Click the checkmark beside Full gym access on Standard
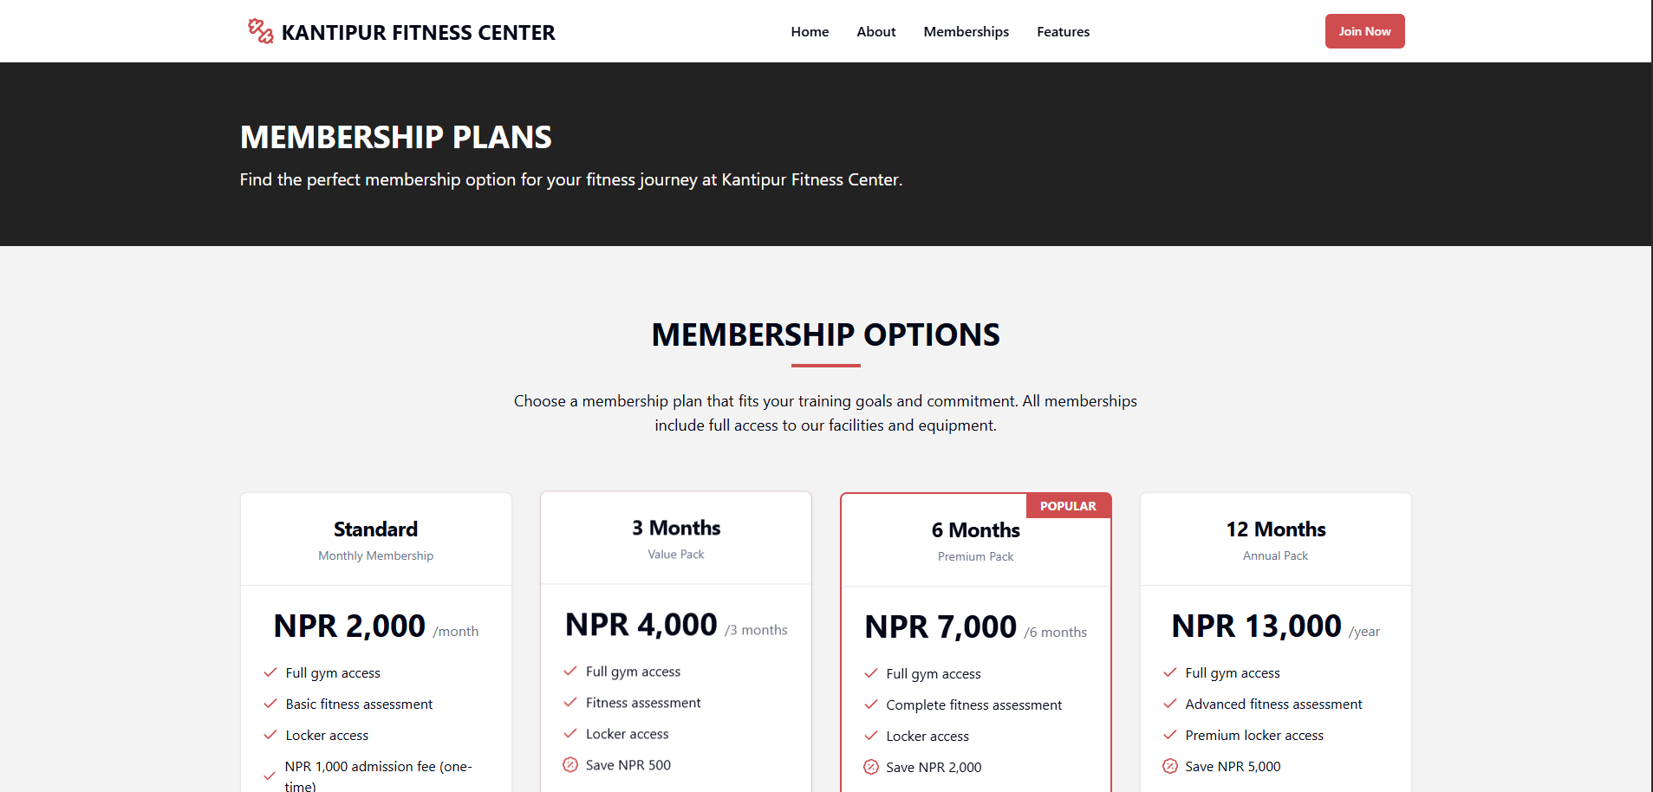Viewport: 1653px width, 792px height. 268,672
